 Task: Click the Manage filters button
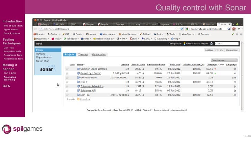tap(232, 50)
